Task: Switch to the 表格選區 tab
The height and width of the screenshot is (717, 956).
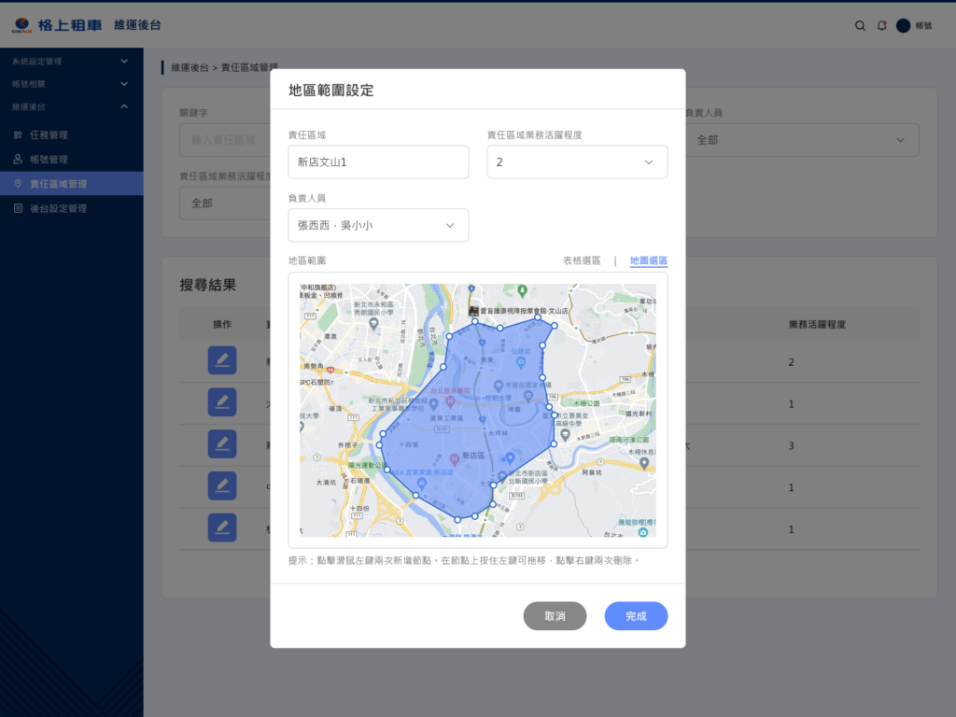Action: 582,260
